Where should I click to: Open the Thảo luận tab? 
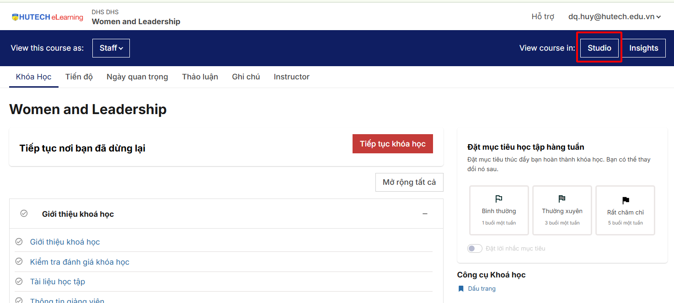click(200, 77)
